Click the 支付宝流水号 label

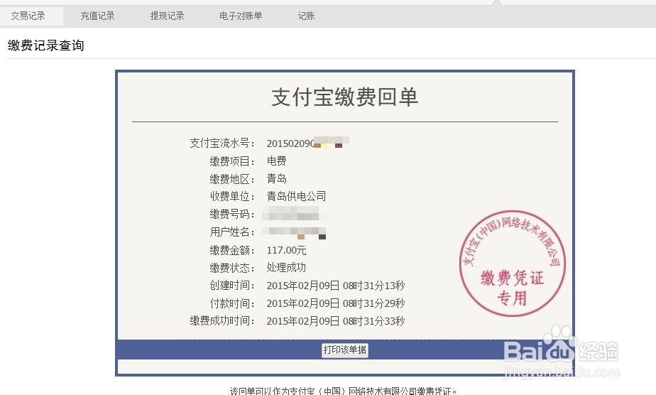[222, 143]
